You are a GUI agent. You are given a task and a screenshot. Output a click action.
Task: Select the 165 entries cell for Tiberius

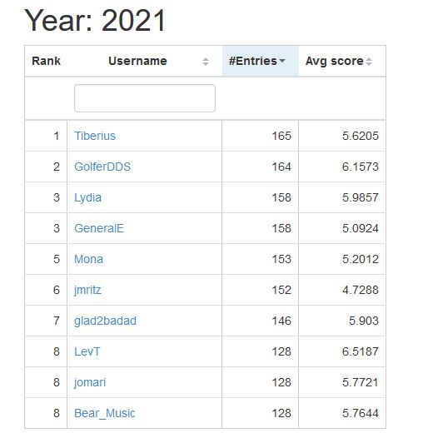(x=260, y=136)
